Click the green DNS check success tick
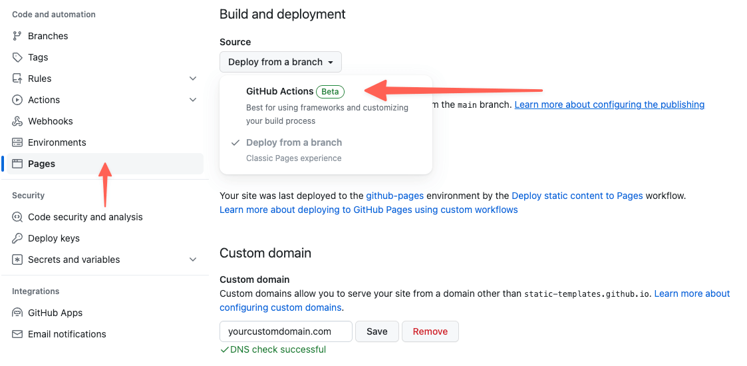This screenshot has height=366, width=747. [224, 350]
